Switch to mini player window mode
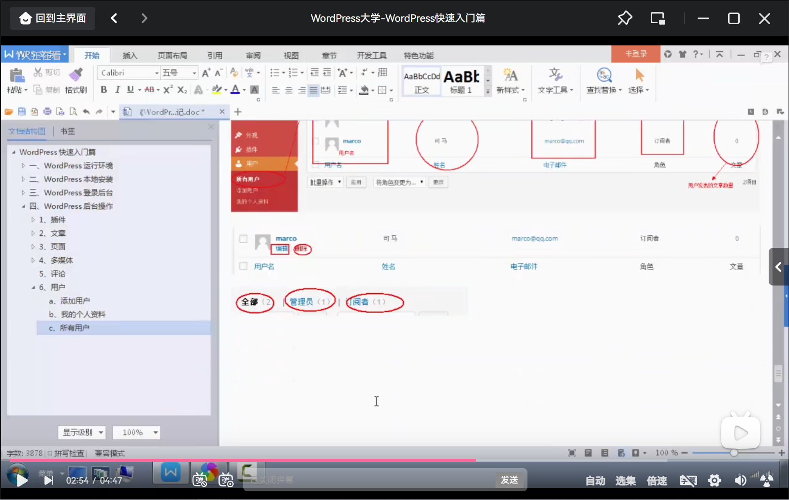The height and width of the screenshot is (500, 789). coord(657,18)
